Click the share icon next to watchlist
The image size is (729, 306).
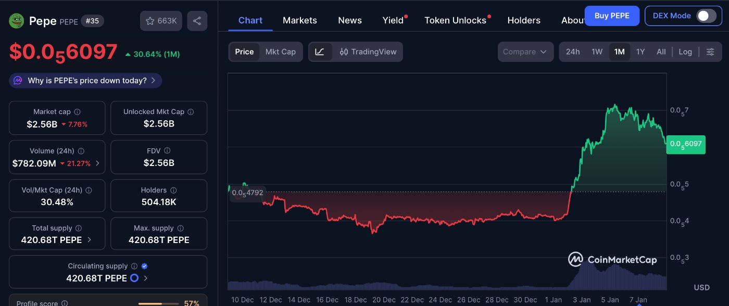[197, 21]
